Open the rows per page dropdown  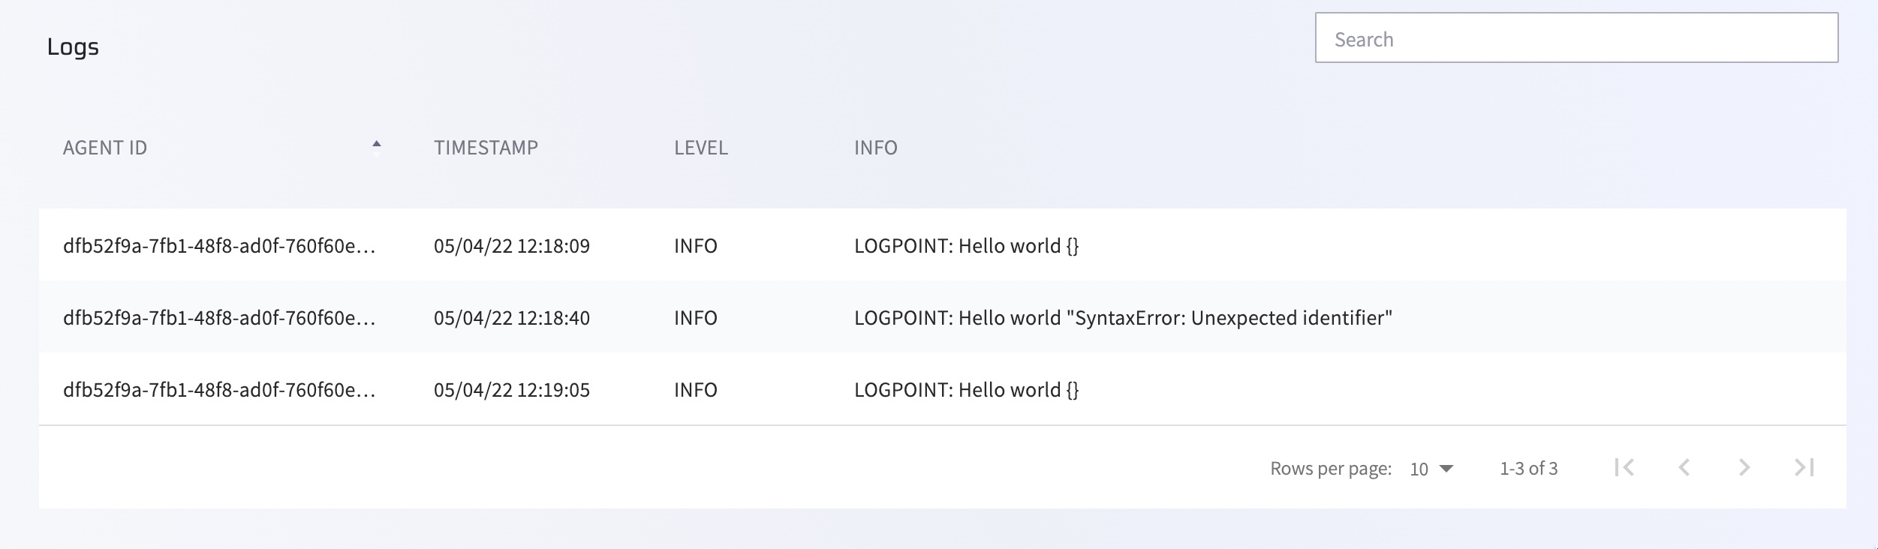coord(1431,469)
